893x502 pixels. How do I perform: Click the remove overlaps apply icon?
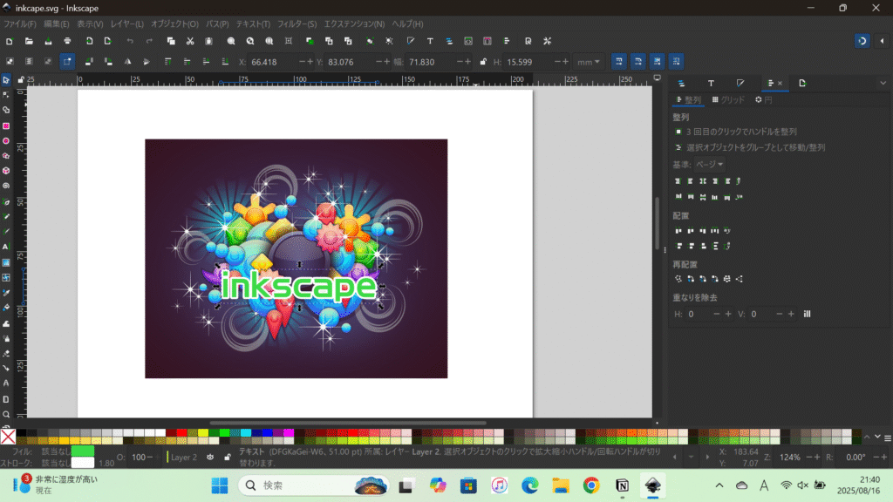807,314
